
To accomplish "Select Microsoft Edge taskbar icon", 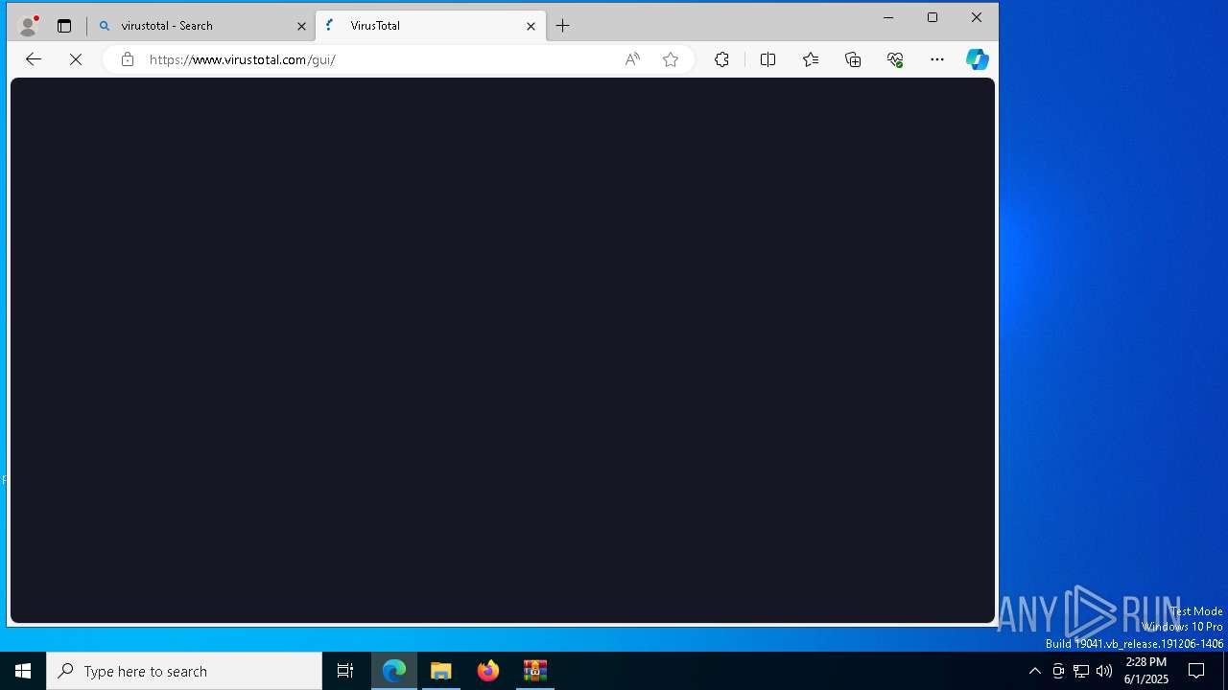I will (394, 671).
